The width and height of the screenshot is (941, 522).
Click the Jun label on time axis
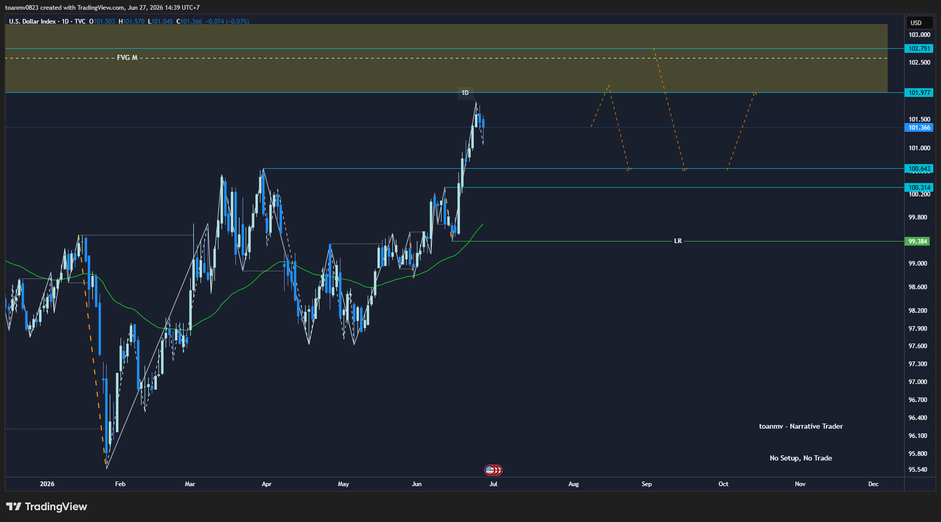(417, 484)
